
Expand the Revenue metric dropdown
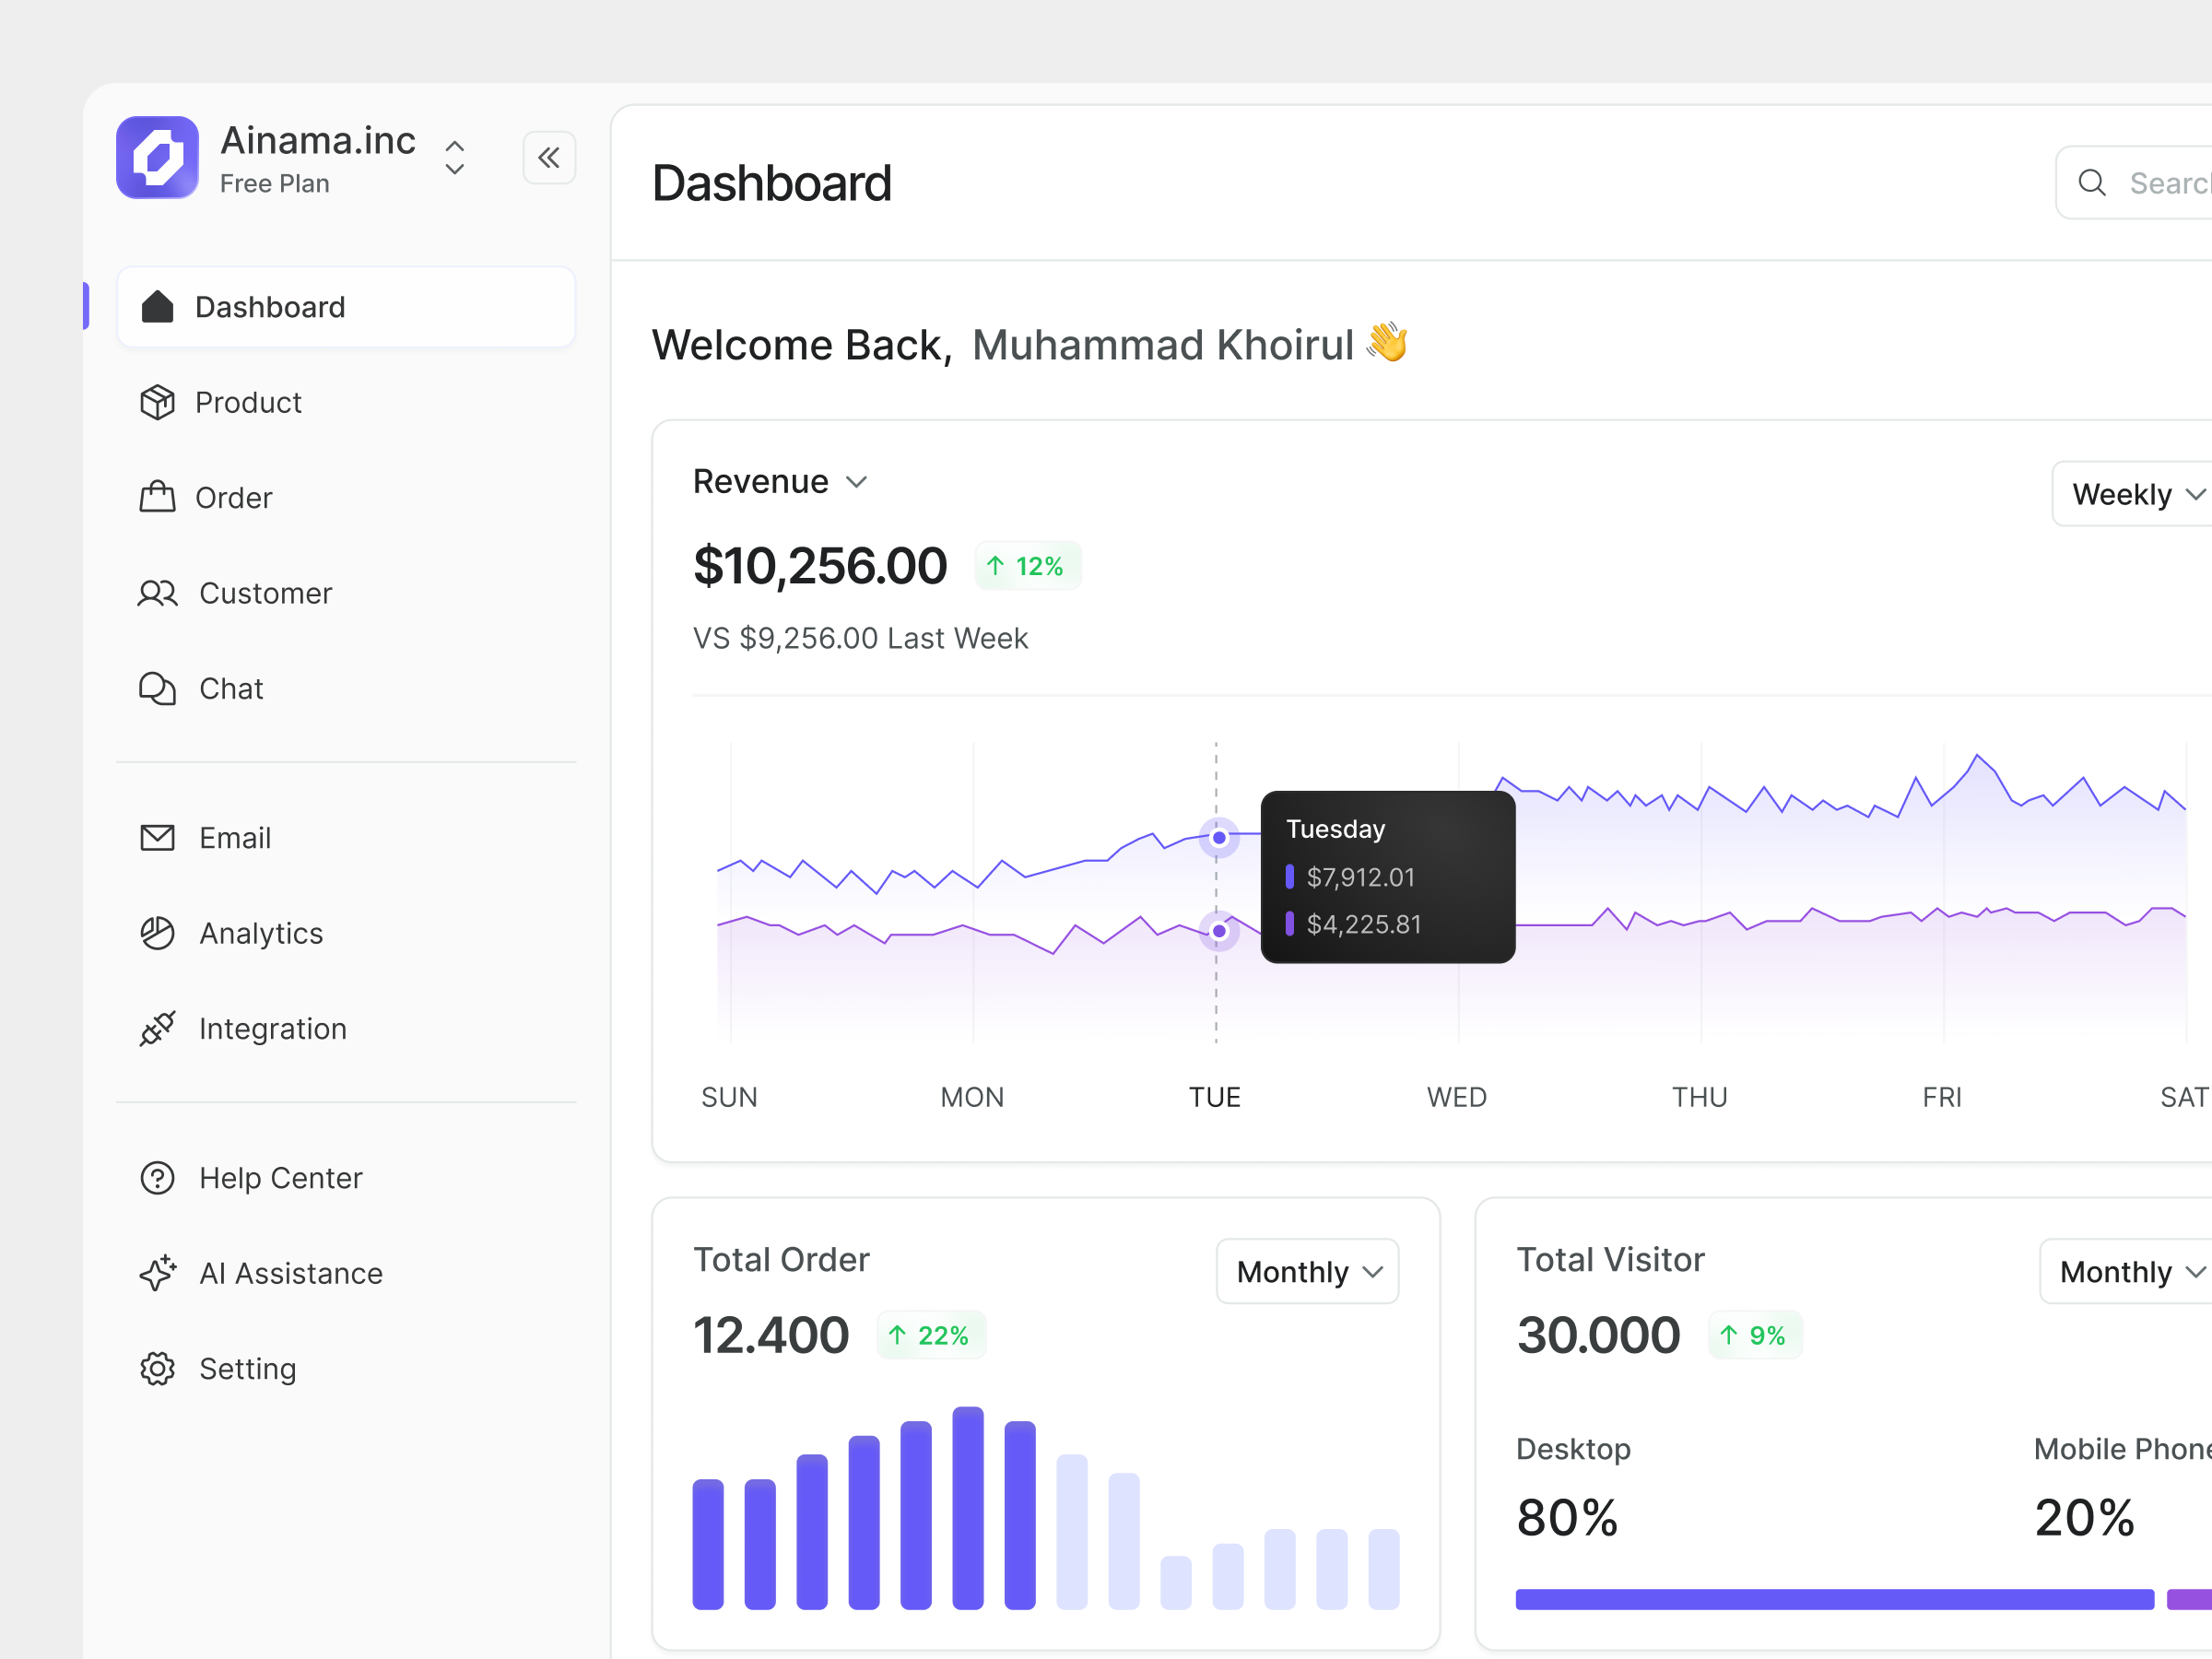pyautogui.click(x=780, y=481)
